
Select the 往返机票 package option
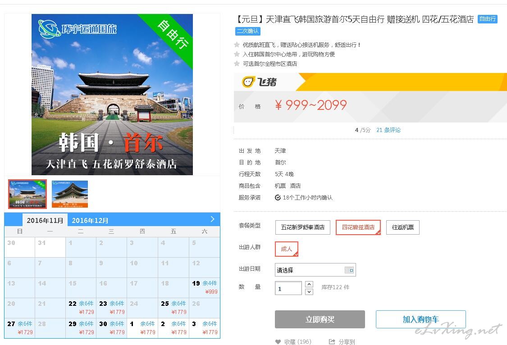point(402,227)
